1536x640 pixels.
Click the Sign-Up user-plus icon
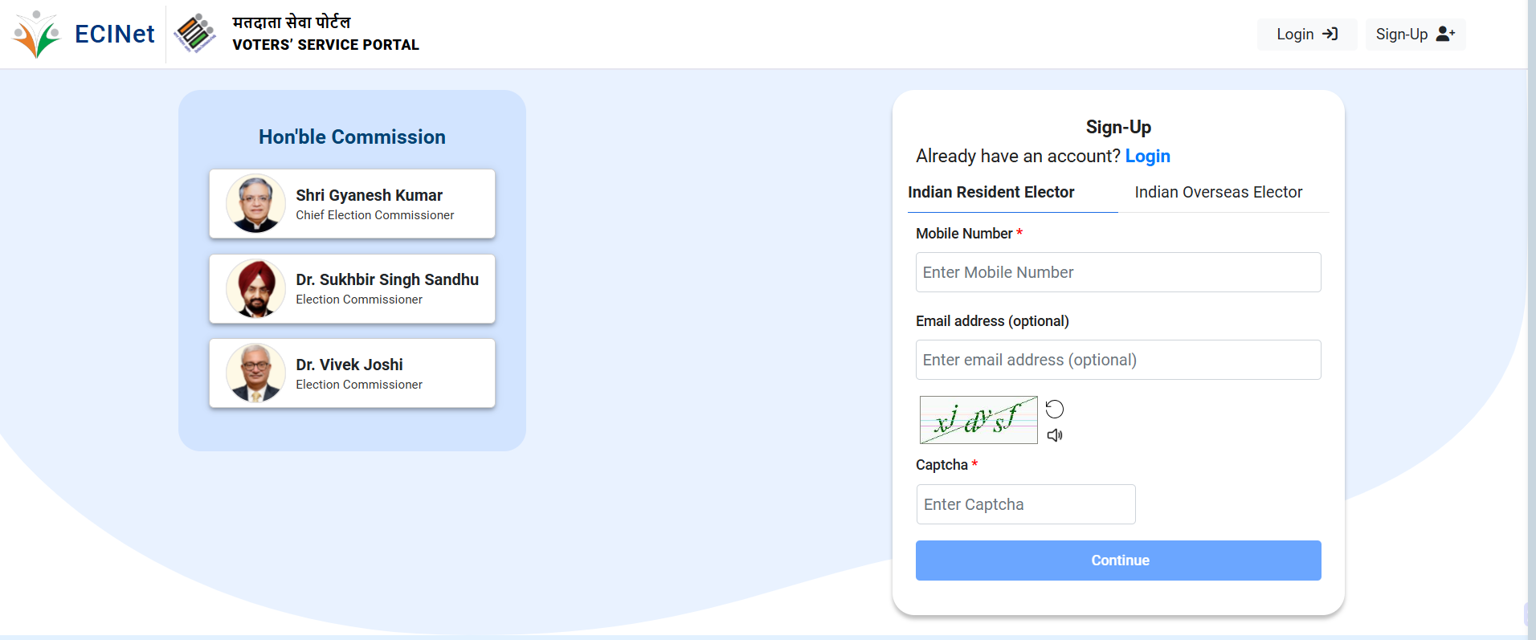(1445, 34)
